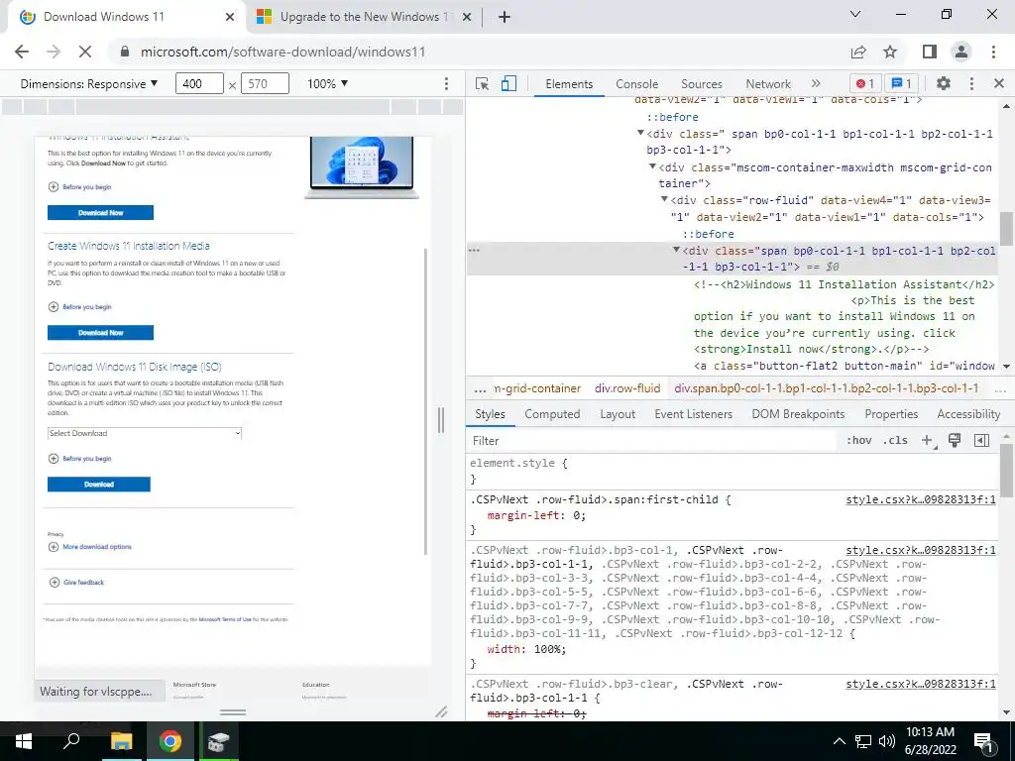Show more DevTools tabs chevron

click(816, 83)
